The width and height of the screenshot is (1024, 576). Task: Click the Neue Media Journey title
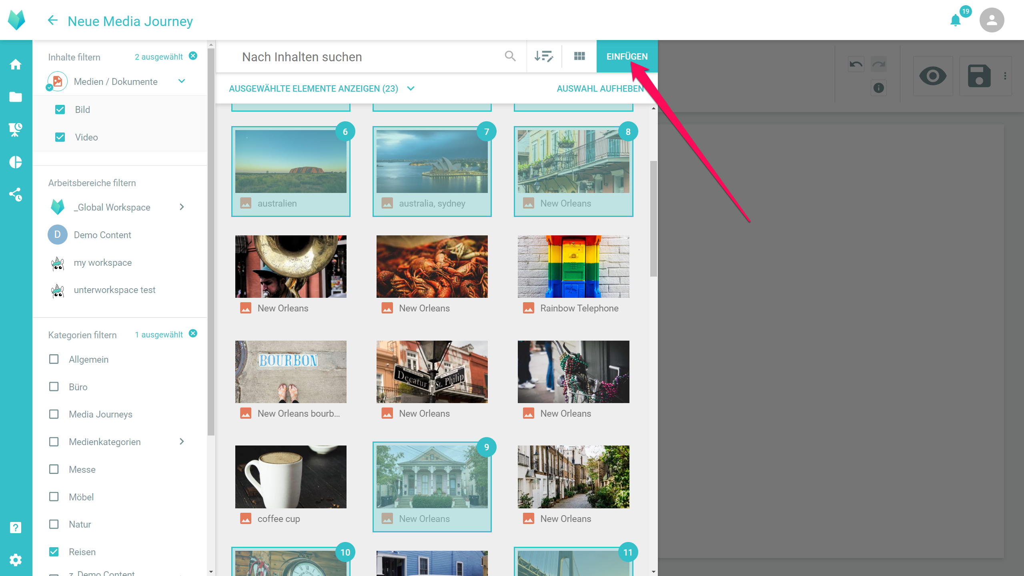[130, 21]
